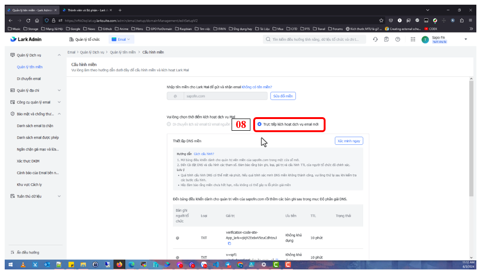
Task: Open Microsoft Edge from the taskbar
Action: pyautogui.click(x=131, y=265)
